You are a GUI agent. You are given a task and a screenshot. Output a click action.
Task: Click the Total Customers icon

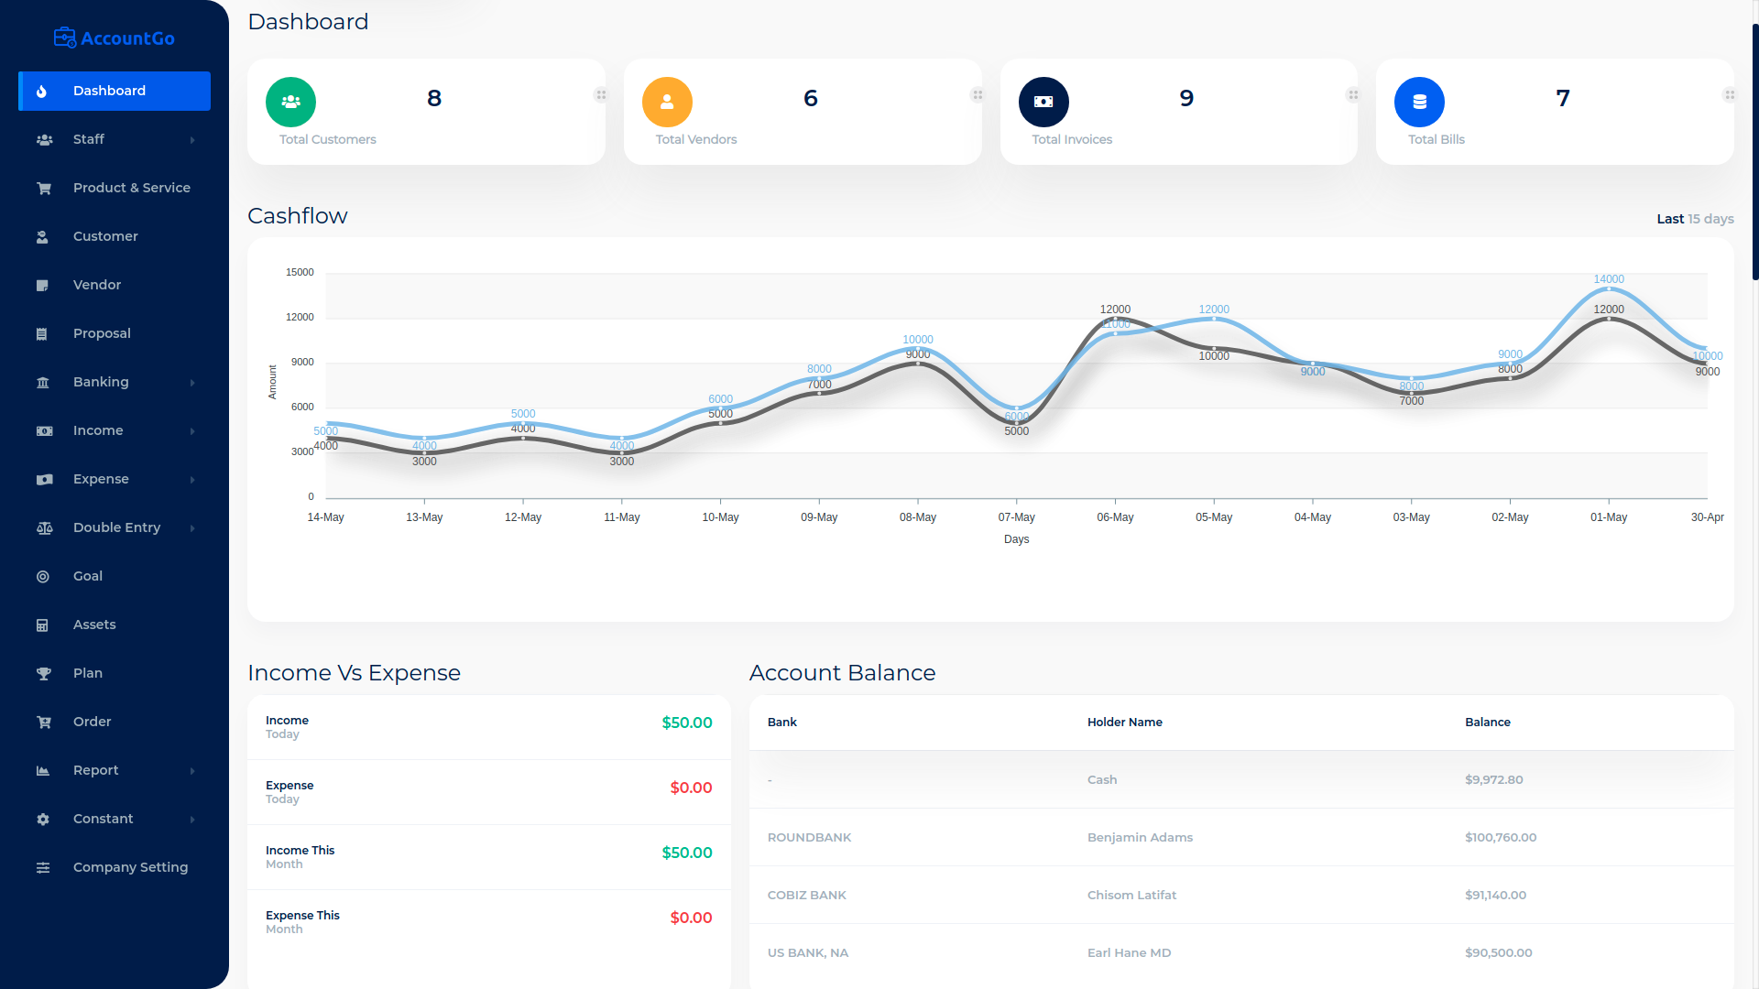[x=290, y=102]
